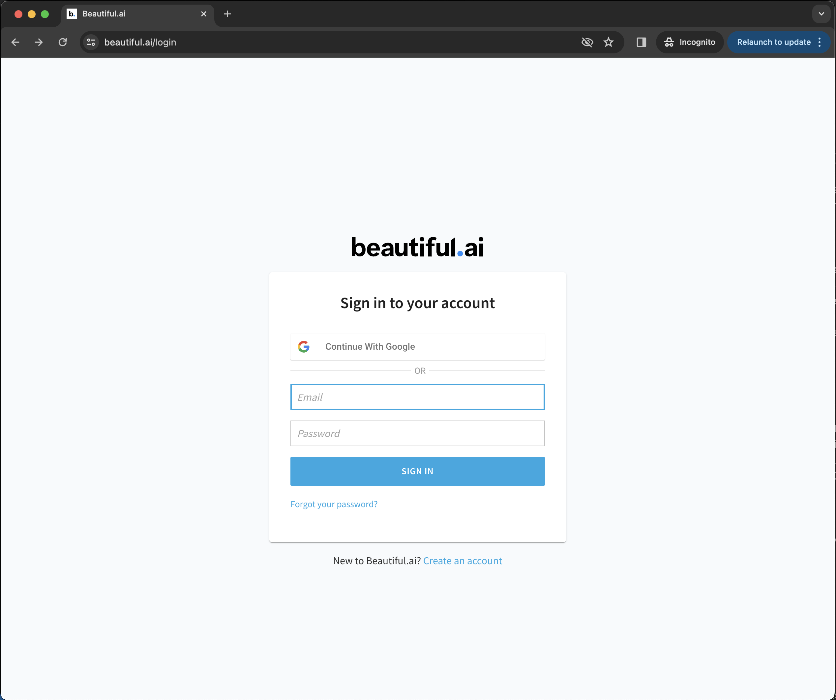Image resolution: width=836 pixels, height=700 pixels.
Task: Open a new tab with plus icon
Action: [227, 14]
